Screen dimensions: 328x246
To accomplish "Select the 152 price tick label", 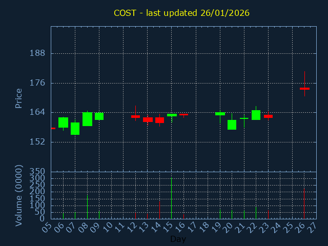I will point(37,142).
